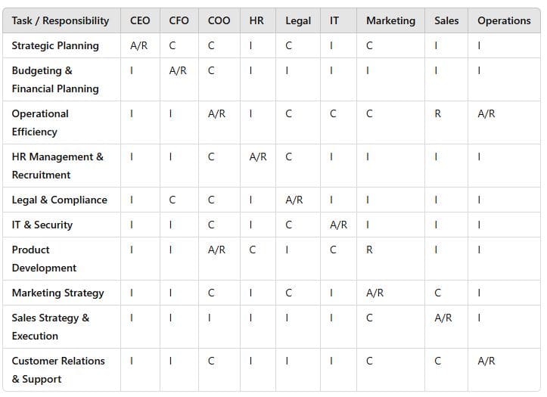The height and width of the screenshot is (397, 547).
Task: Click the Product Development row label
Action: 44,259
